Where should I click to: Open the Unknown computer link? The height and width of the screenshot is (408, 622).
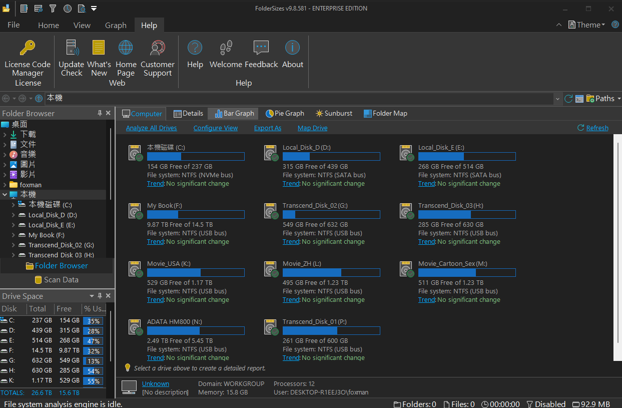pos(156,384)
